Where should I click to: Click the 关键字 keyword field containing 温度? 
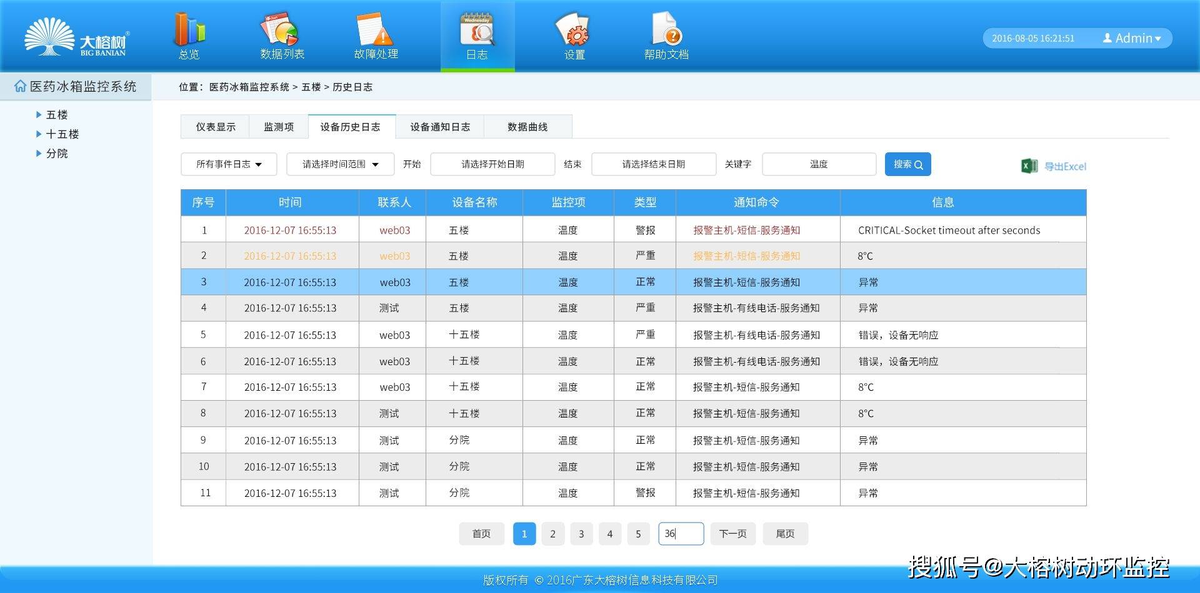pos(819,164)
